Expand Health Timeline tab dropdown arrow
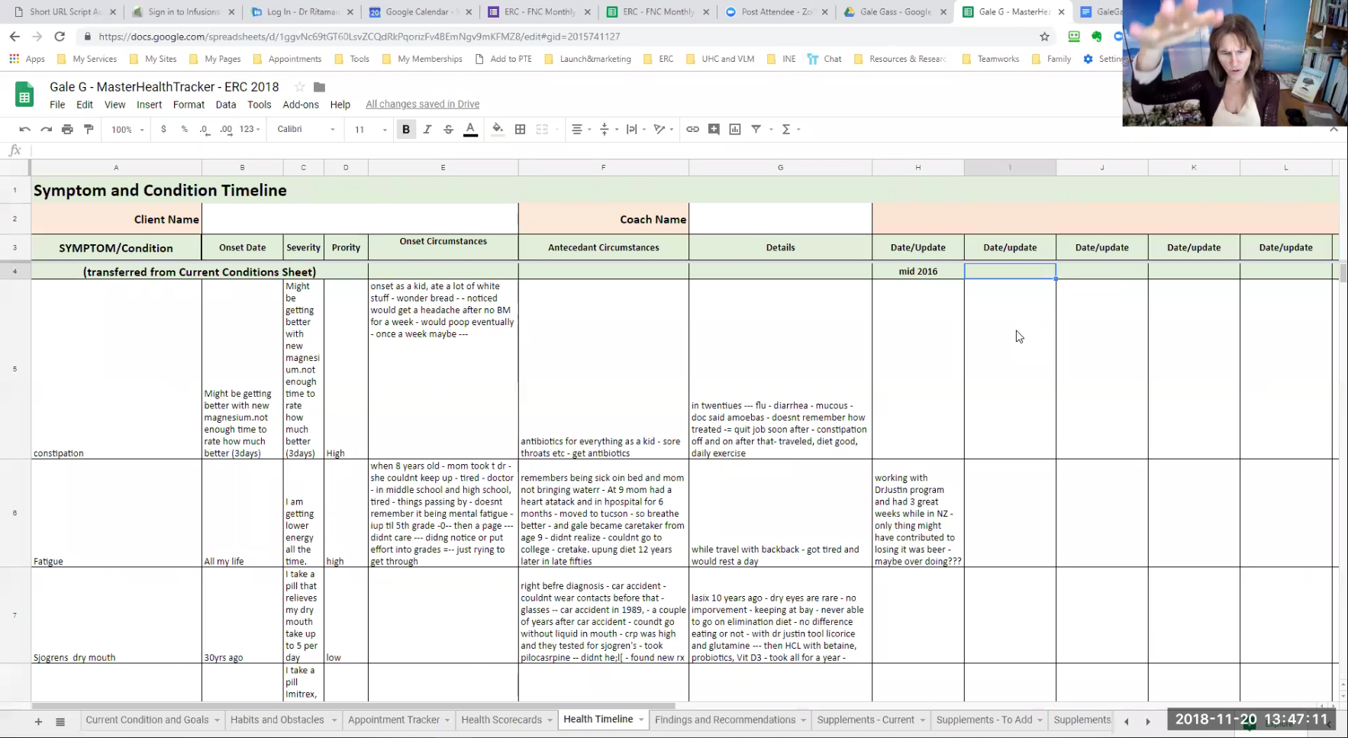Viewport: 1348px width, 738px height. tap(641, 720)
